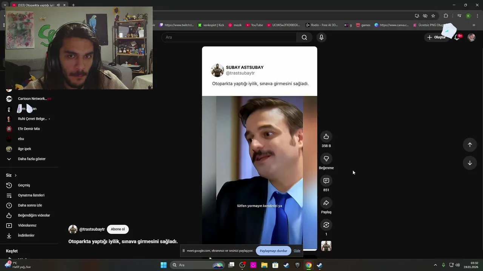Open Efe Demir Mix subscription
The width and height of the screenshot is (483, 271).
coord(29,129)
